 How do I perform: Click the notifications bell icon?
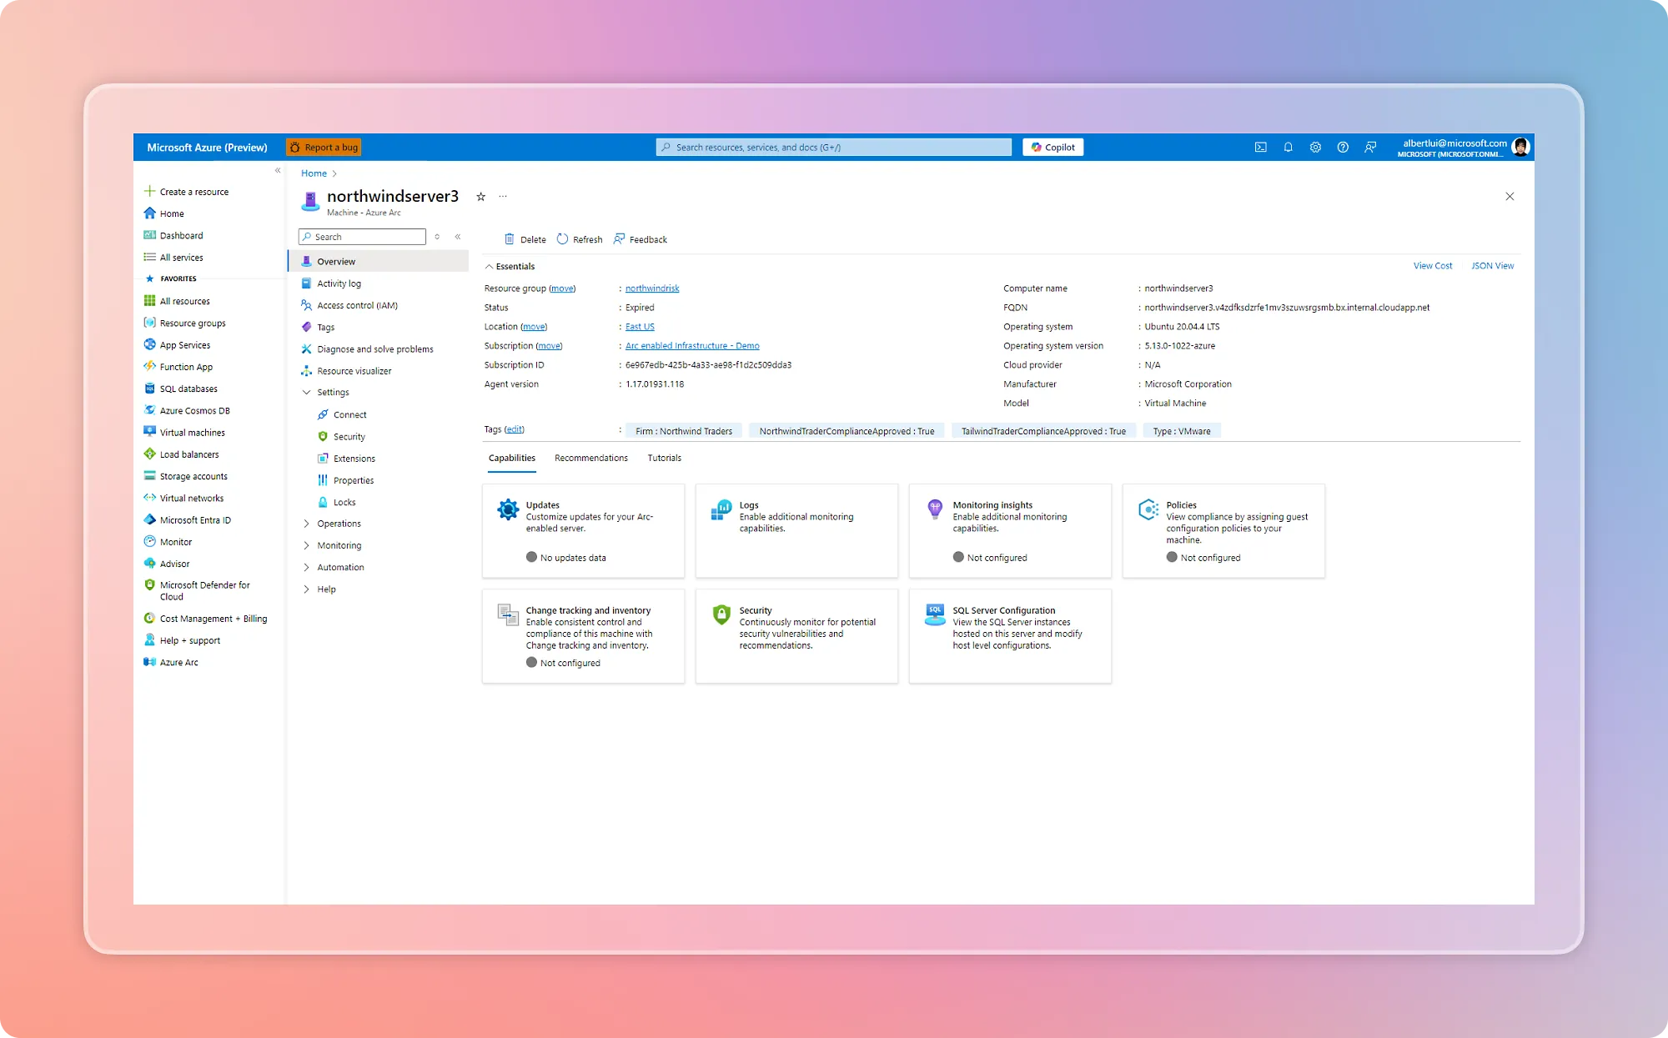[1288, 148]
